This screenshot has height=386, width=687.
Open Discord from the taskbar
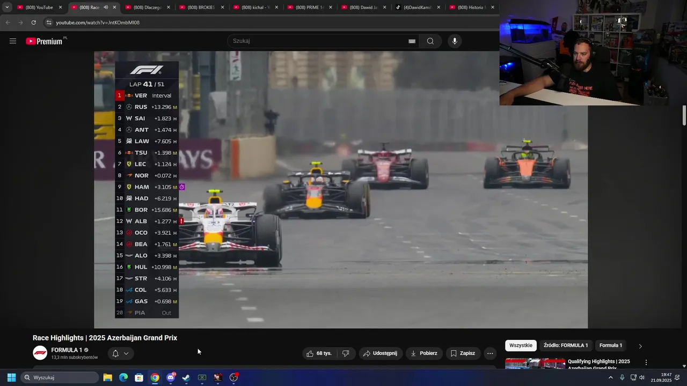171,377
